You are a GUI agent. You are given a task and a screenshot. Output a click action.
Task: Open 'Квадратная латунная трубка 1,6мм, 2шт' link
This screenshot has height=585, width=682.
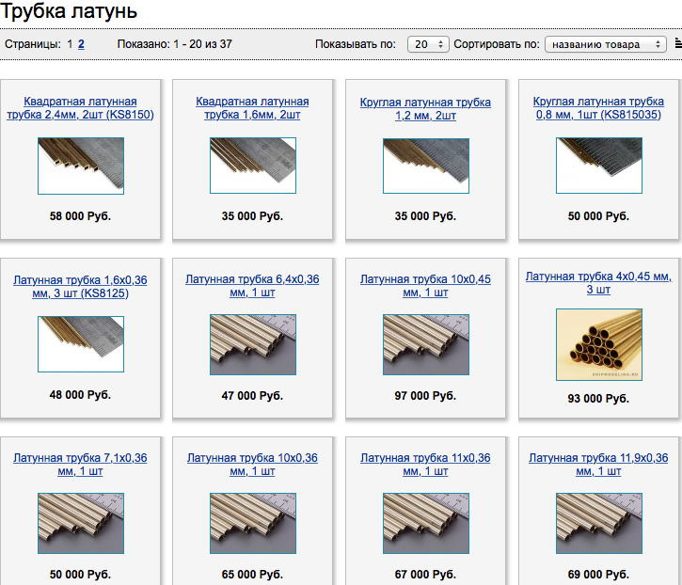pyautogui.click(x=253, y=108)
